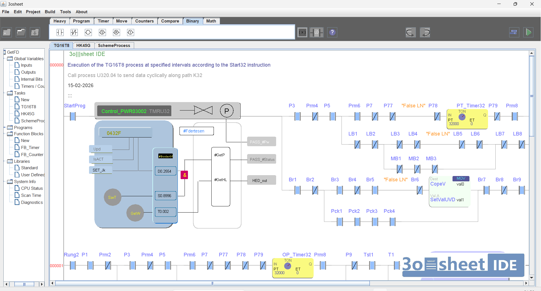Switch to the Counters instruction tab
Image resolution: width=541 pixels, height=291 pixels.
click(x=144, y=21)
